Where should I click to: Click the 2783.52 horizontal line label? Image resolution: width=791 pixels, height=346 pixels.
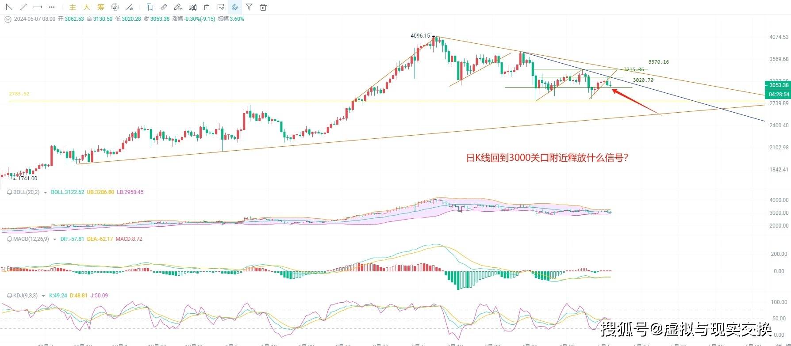point(19,94)
